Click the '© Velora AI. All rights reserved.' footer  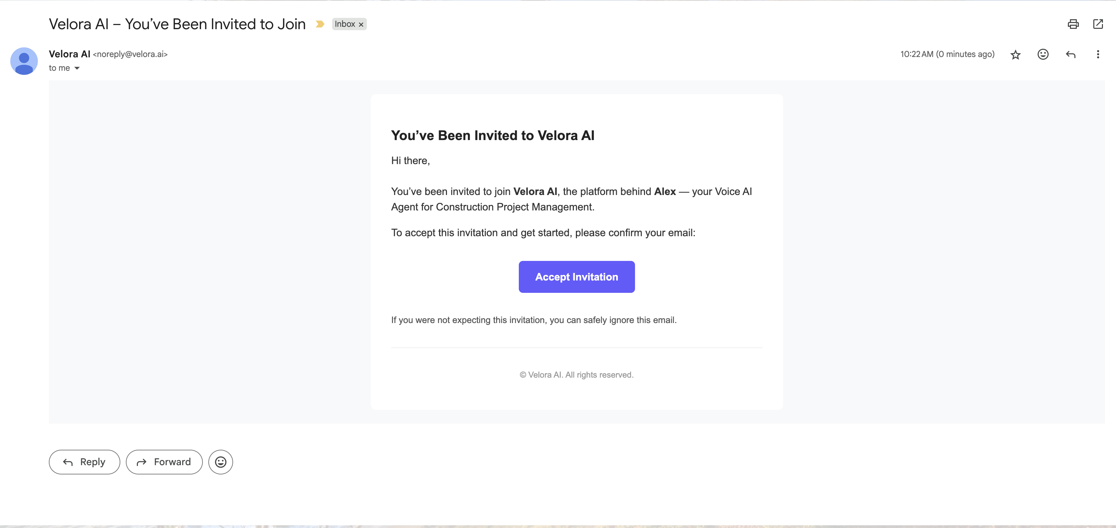(576, 375)
